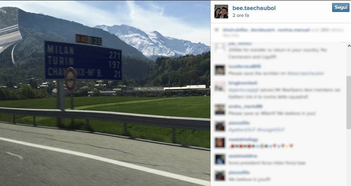This screenshot has height=186, width=351.
Task: Click the blue mention link in second comment
Action: tap(305, 73)
